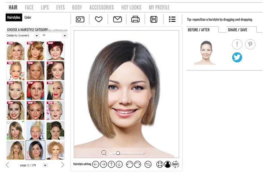The image size is (268, 173).
Task: Choose the brown curly hairstyle thumbnail
Action: point(55,70)
